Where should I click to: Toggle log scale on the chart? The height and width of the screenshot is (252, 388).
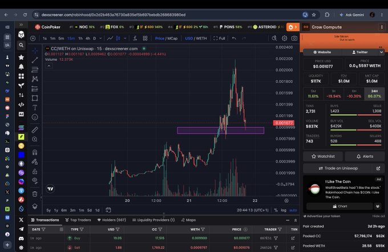(284, 210)
